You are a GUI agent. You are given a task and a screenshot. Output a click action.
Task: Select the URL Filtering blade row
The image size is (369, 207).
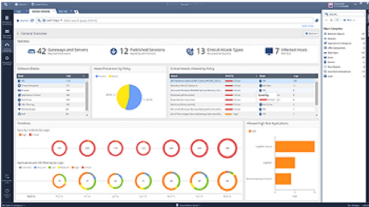(51, 104)
